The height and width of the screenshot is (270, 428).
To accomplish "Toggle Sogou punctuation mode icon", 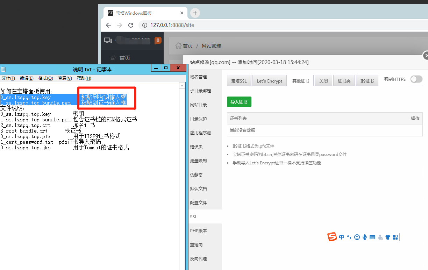I will point(349,237).
